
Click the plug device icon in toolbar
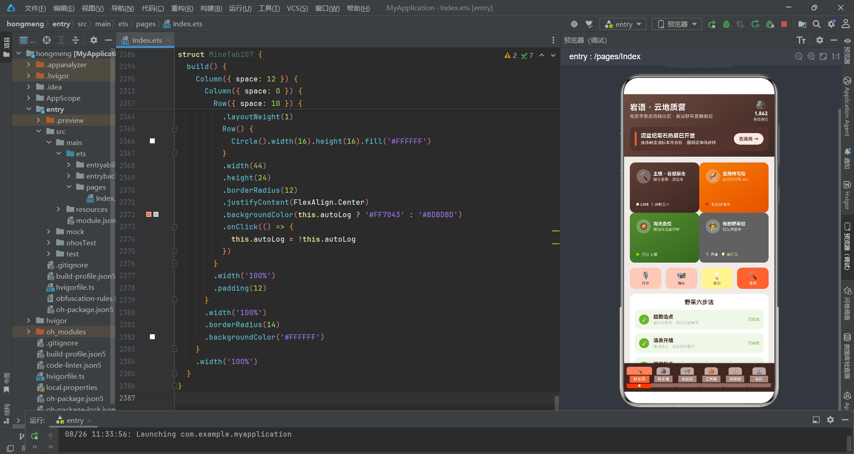(589, 24)
